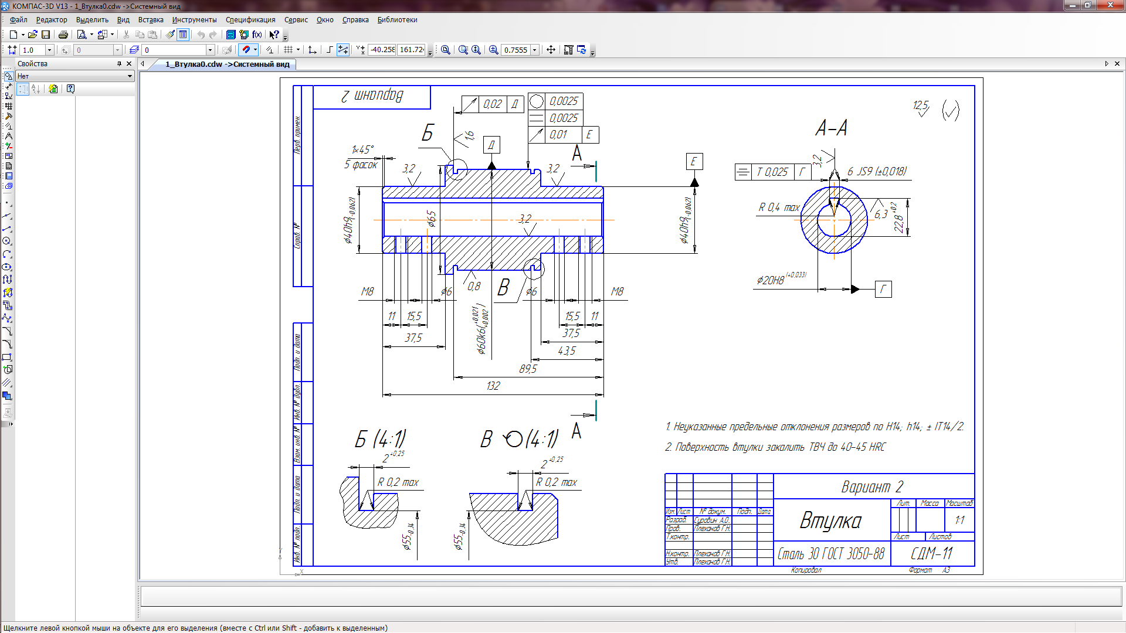Screen dimensions: 1126x633
Task: Select the Circle tool in the left toolbar
Action: tap(7, 241)
